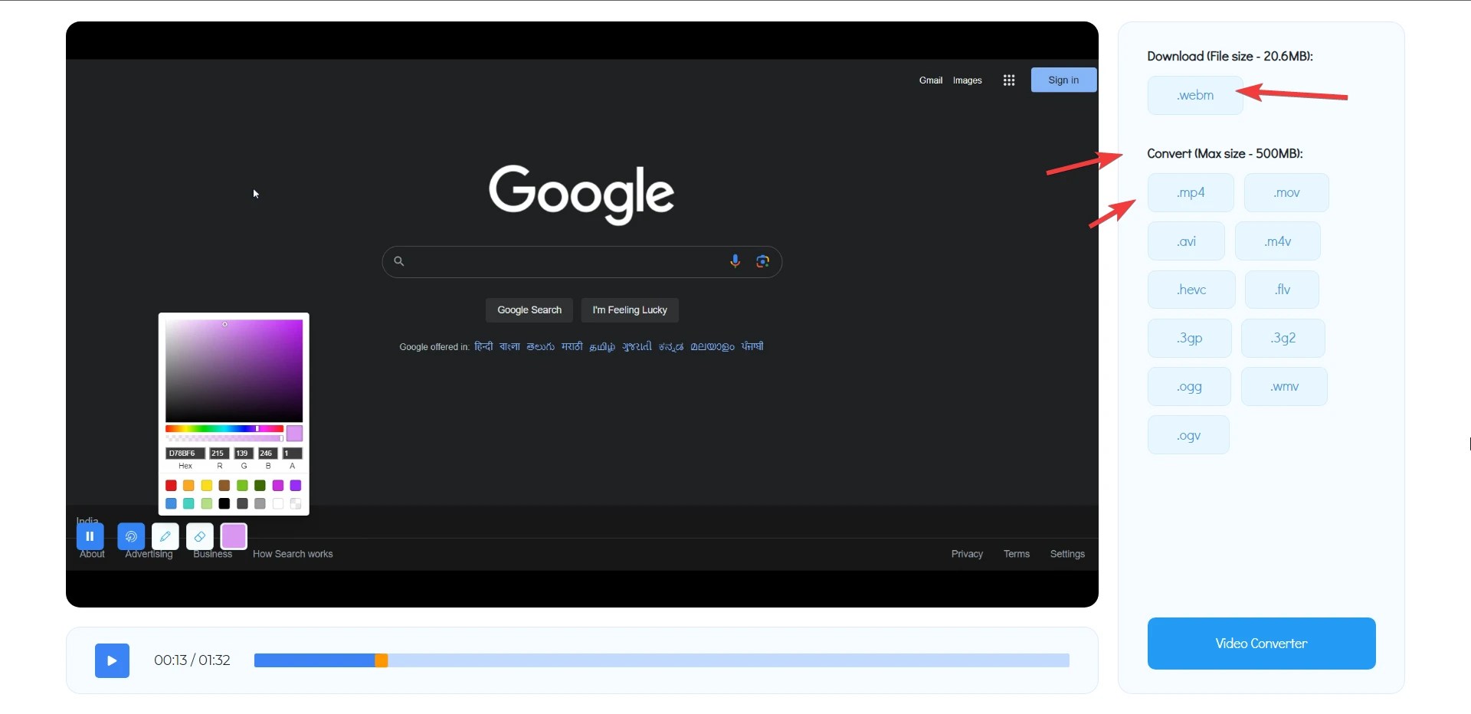Pause the annotation recording
The height and width of the screenshot is (714, 1471).
[x=90, y=536]
